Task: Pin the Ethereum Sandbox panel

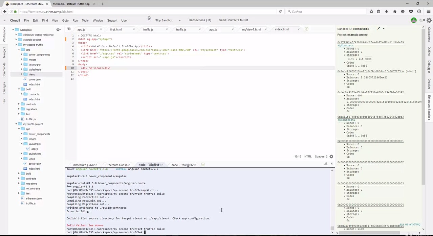Action: pos(378,29)
